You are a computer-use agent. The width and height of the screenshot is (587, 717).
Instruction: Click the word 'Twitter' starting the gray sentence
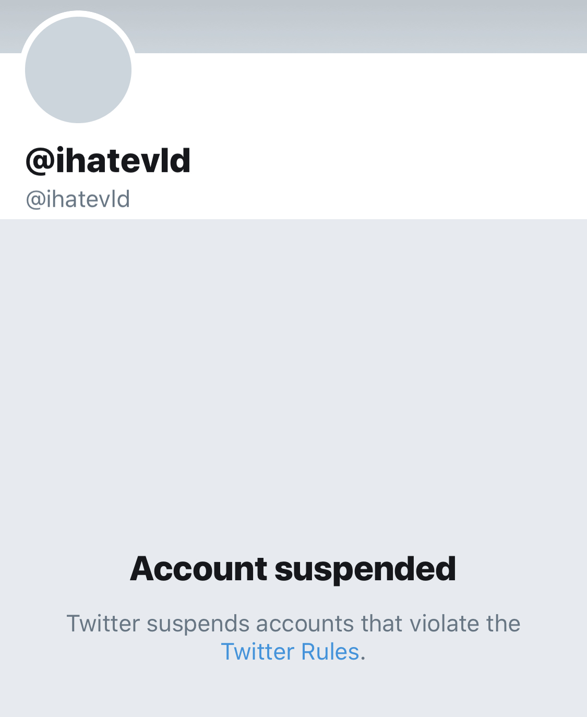(x=103, y=624)
